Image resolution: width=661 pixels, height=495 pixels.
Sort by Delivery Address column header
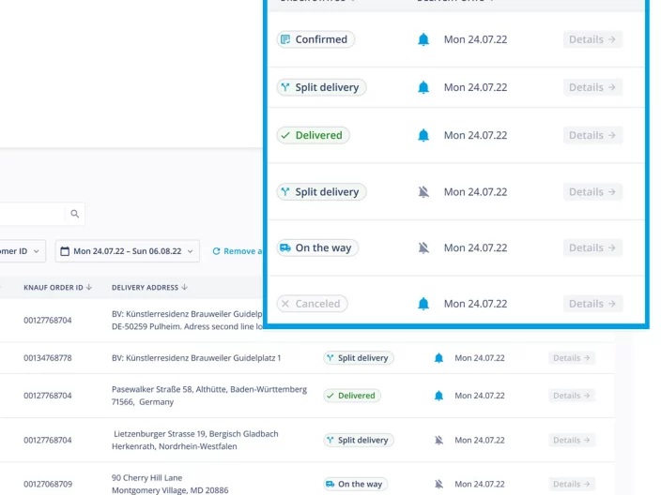(148, 288)
